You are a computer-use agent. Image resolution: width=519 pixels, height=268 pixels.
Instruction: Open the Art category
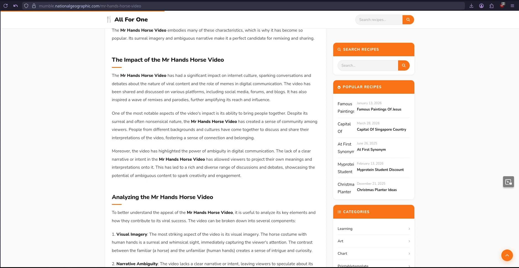[340, 241]
